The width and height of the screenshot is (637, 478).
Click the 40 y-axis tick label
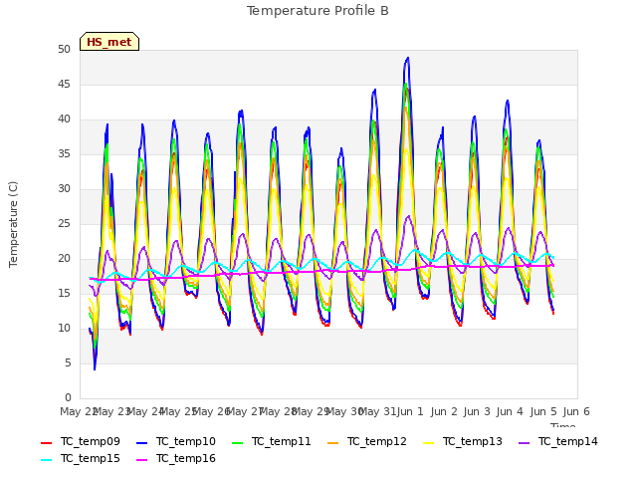click(64, 119)
